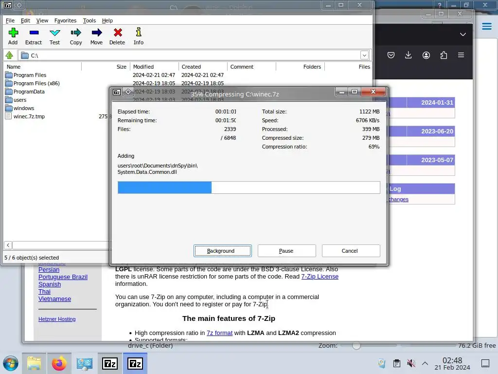
Task: Open Firefox downloads arrow icon
Action: (409, 55)
